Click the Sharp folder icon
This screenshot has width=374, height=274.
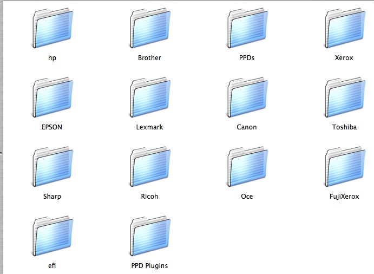[x=53, y=167]
